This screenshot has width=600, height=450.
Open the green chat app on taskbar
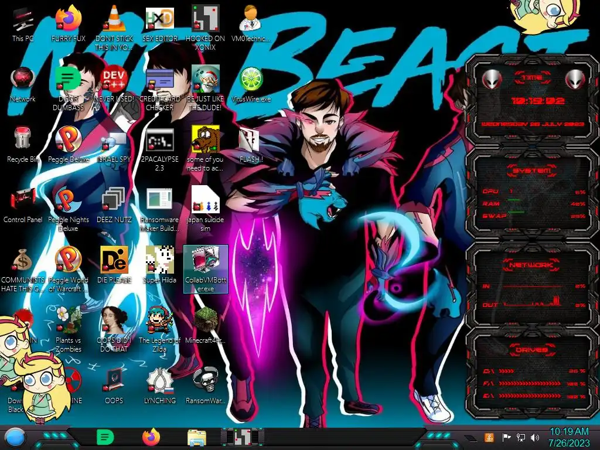105,437
